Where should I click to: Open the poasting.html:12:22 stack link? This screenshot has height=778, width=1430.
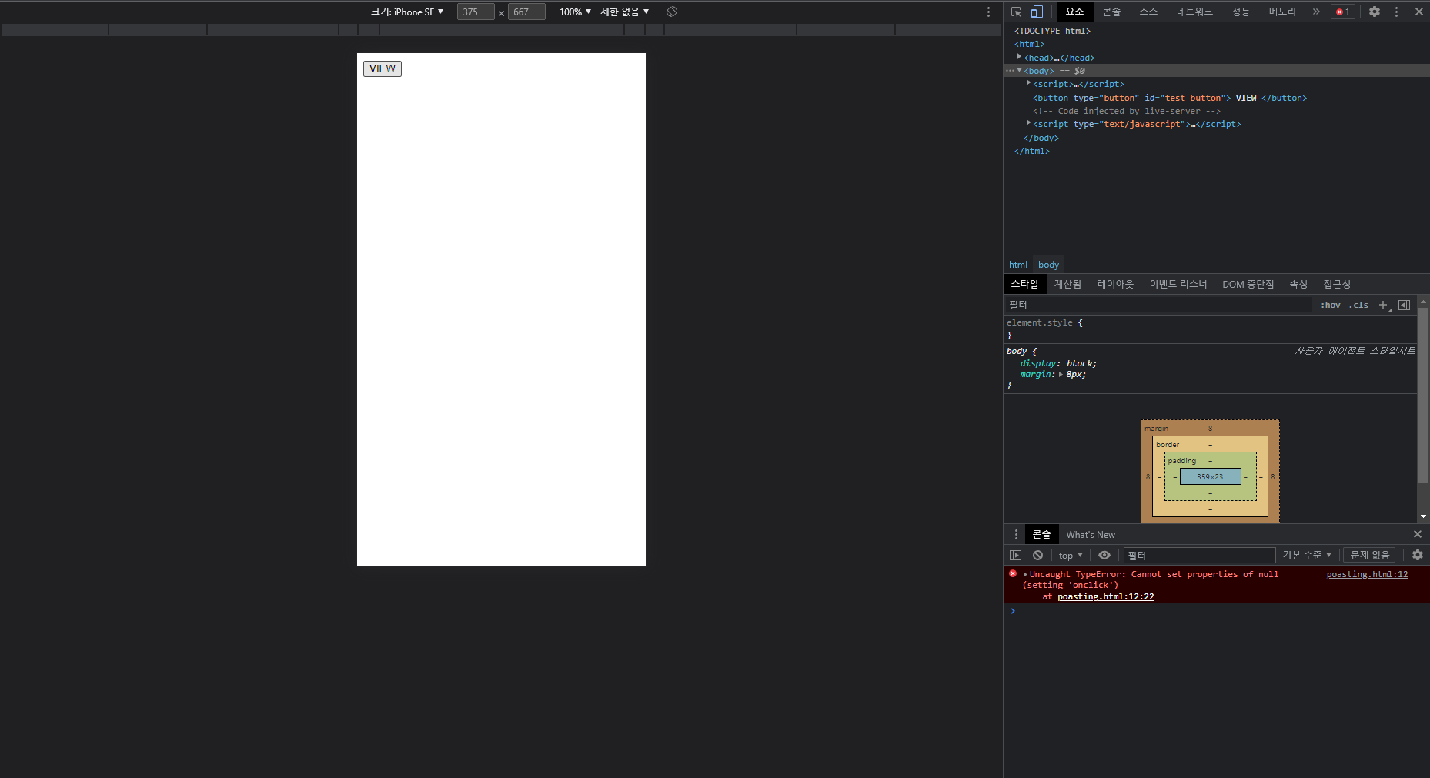1106,596
